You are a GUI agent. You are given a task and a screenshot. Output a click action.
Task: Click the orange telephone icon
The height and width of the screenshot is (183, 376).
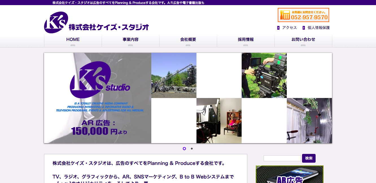(285, 15)
